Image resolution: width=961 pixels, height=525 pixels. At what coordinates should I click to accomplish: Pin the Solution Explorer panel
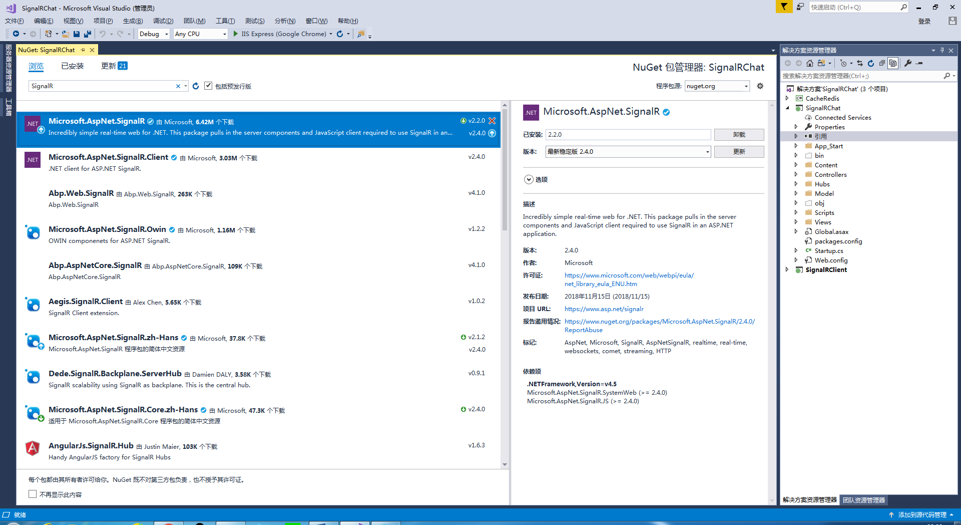pyautogui.click(x=942, y=50)
